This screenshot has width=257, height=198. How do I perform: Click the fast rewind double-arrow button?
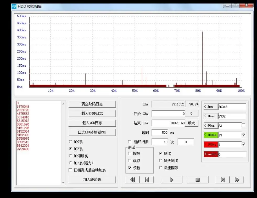point(132,180)
